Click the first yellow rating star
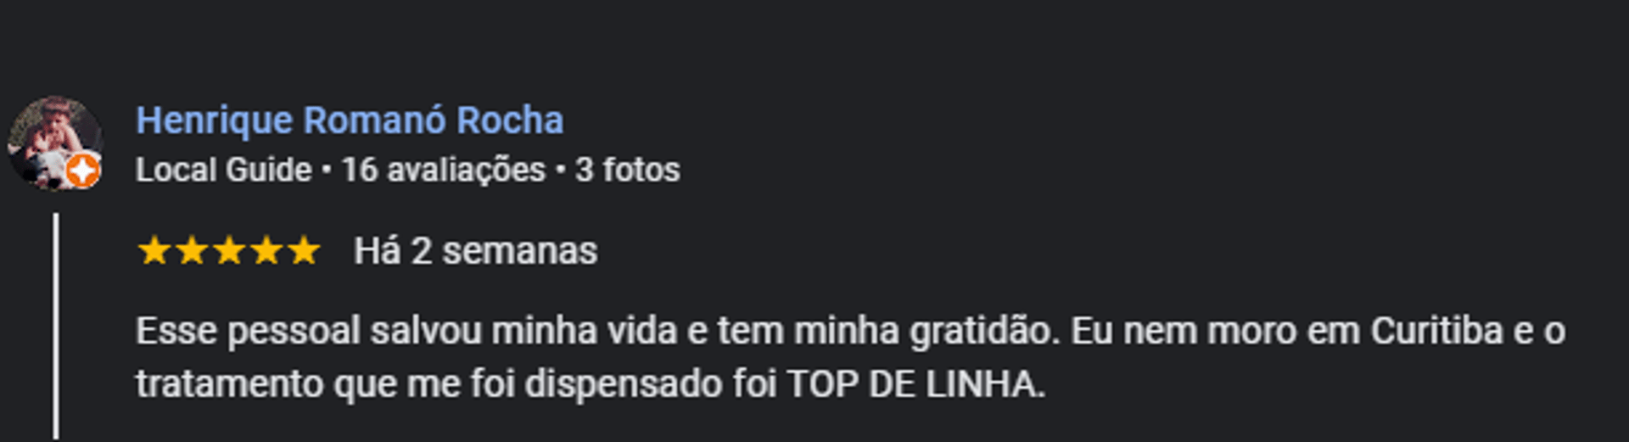1629x442 pixels. (x=154, y=251)
